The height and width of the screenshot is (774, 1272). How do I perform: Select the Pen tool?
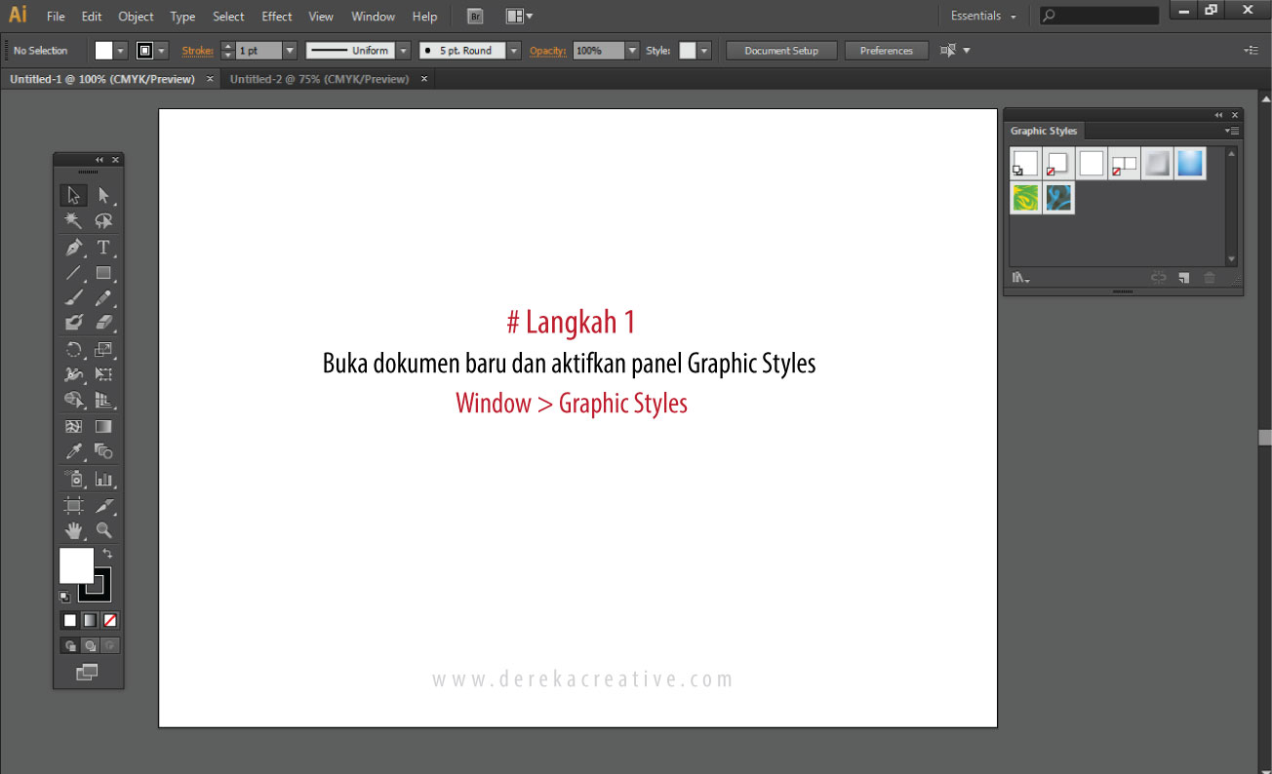tap(73, 248)
